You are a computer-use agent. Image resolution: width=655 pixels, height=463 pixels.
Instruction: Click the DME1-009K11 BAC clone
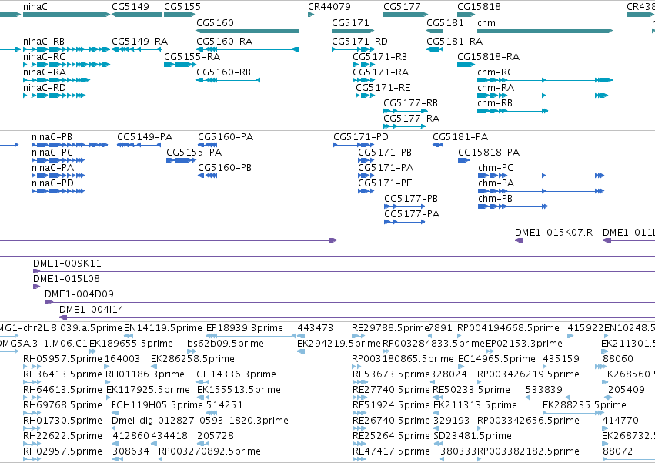tap(344, 271)
